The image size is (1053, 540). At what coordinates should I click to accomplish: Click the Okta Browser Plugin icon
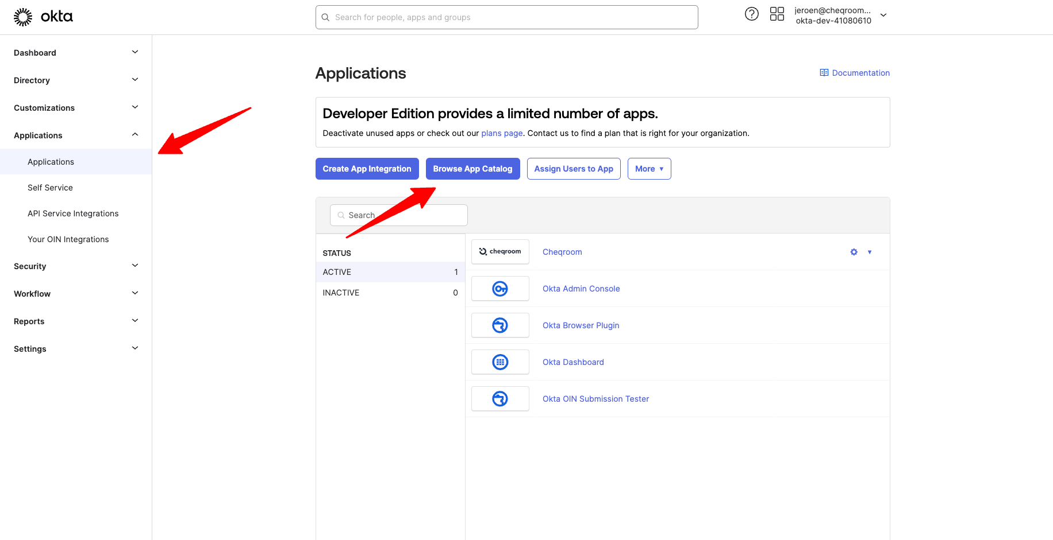pyautogui.click(x=500, y=325)
